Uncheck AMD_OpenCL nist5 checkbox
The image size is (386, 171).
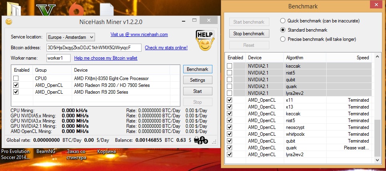point(229,121)
